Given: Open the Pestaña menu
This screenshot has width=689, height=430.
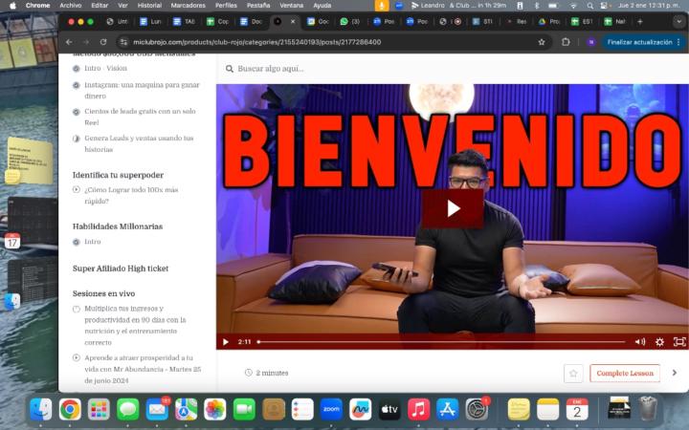Looking at the screenshot, I should (258, 6).
